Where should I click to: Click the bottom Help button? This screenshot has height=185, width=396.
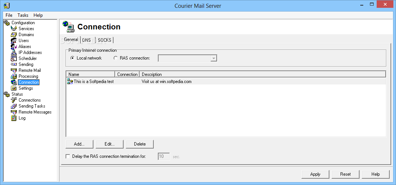pyautogui.click(x=376, y=174)
